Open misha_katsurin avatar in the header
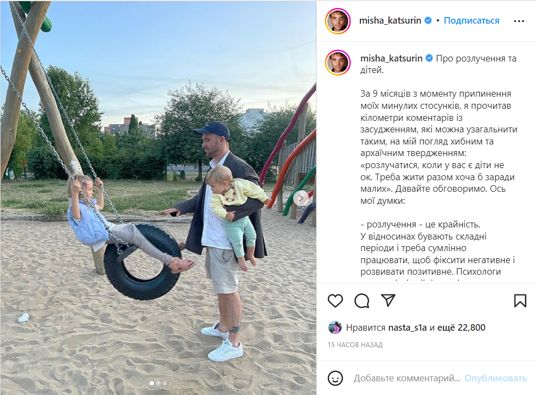 (338, 21)
